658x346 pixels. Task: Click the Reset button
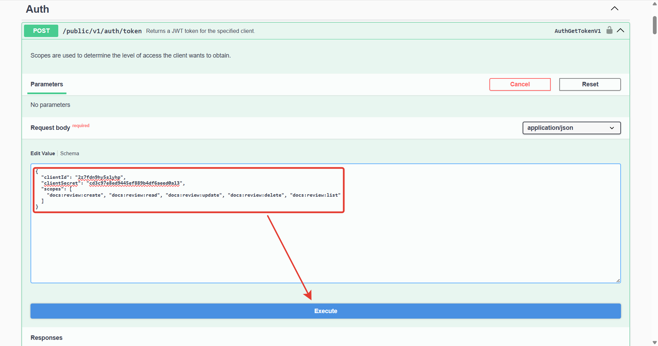point(590,84)
